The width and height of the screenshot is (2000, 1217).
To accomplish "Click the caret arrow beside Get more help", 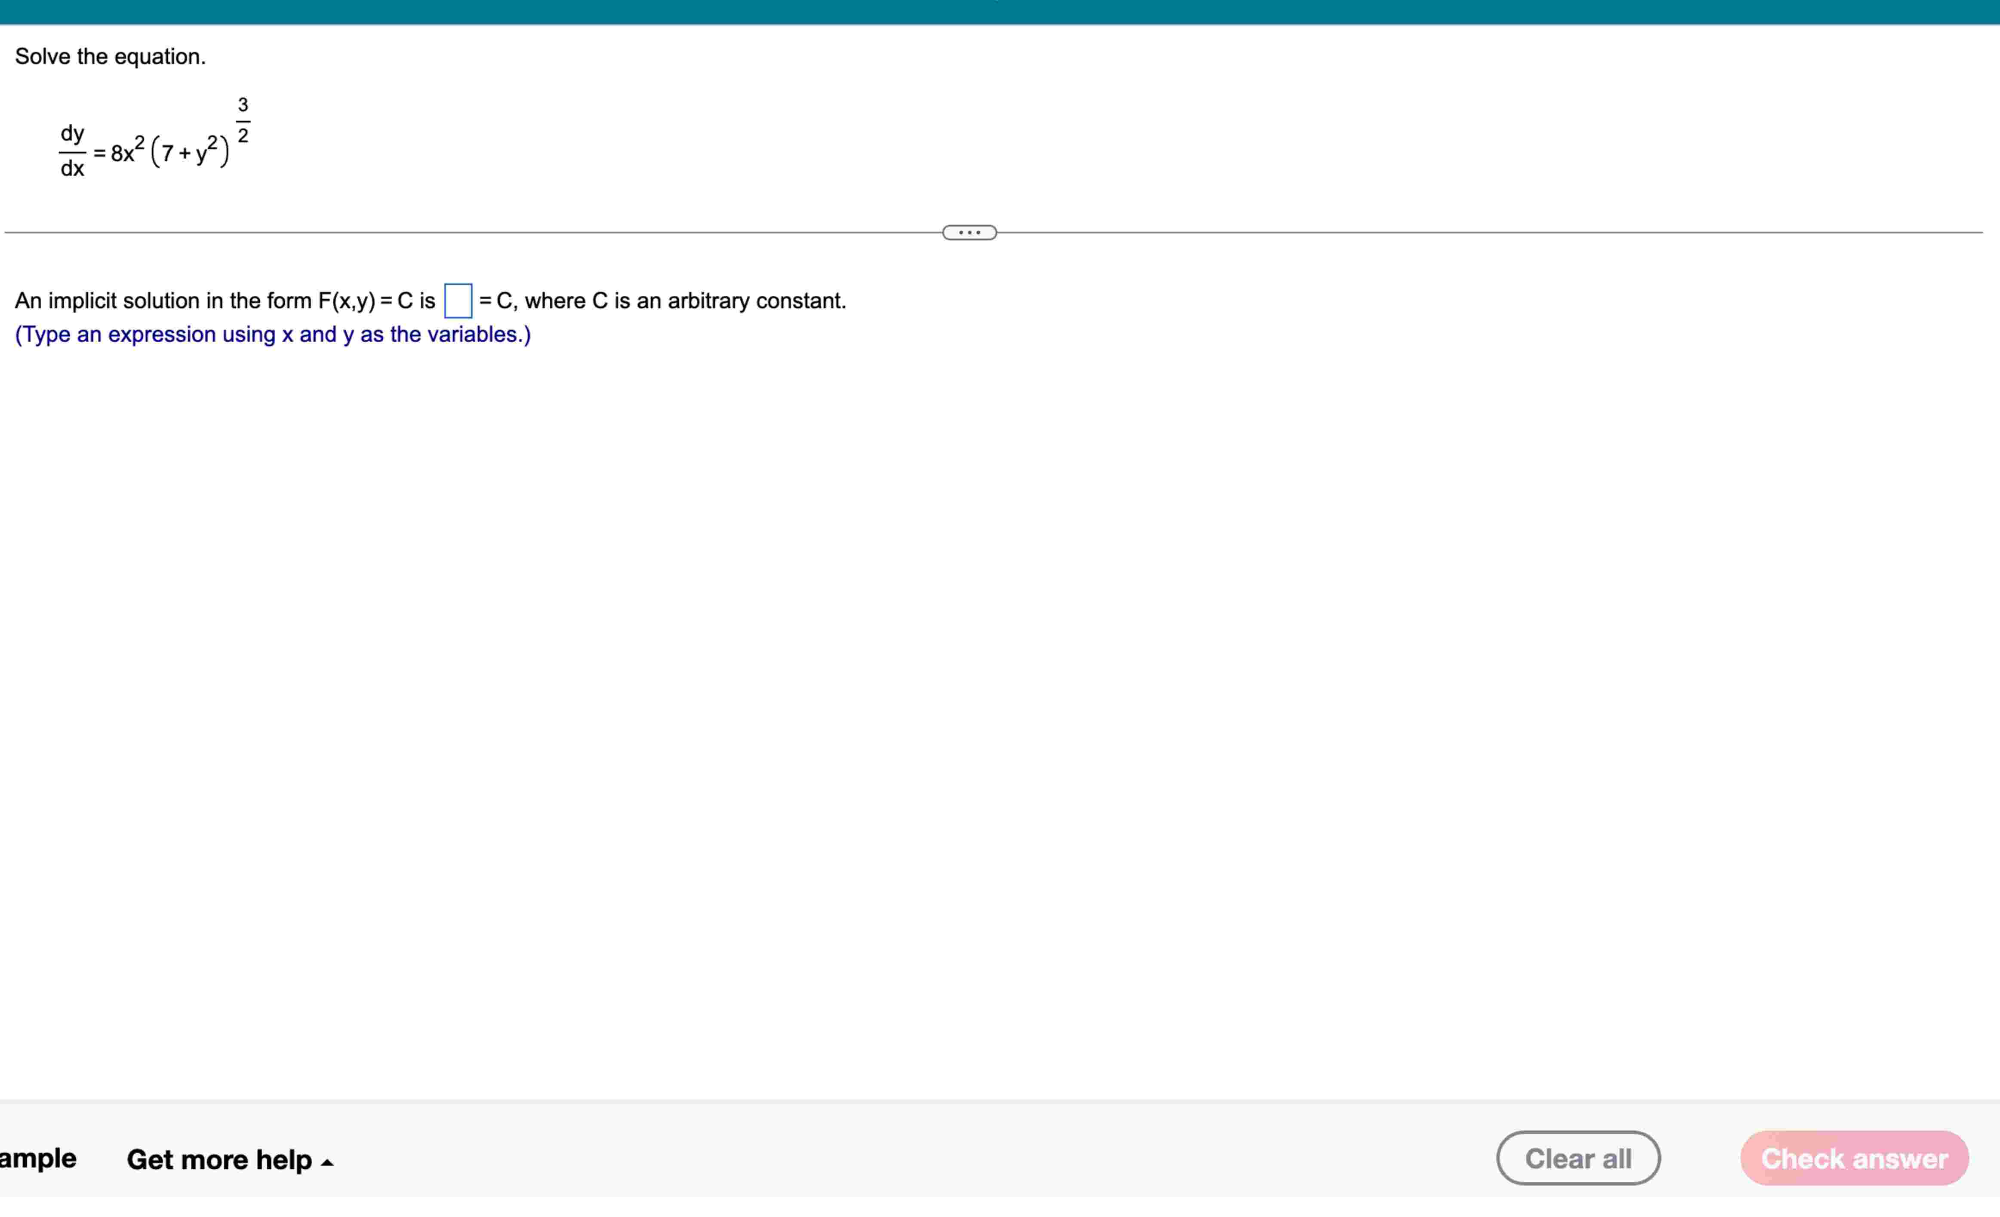I will click(x=328, y=1163).
